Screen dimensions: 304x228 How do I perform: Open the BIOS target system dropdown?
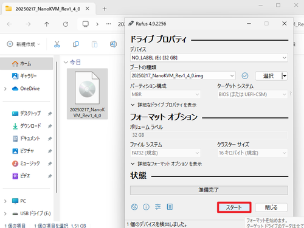click(252, 94)
